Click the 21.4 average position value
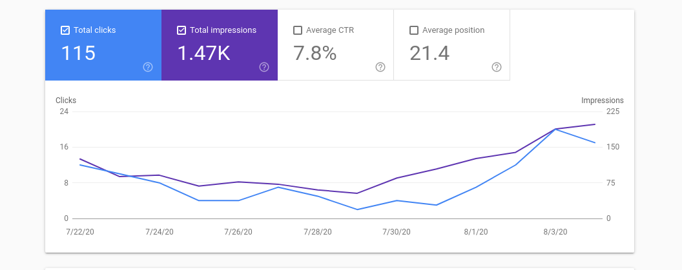The height and width of the screenshot is (270, 682). (x=429, y=53)
